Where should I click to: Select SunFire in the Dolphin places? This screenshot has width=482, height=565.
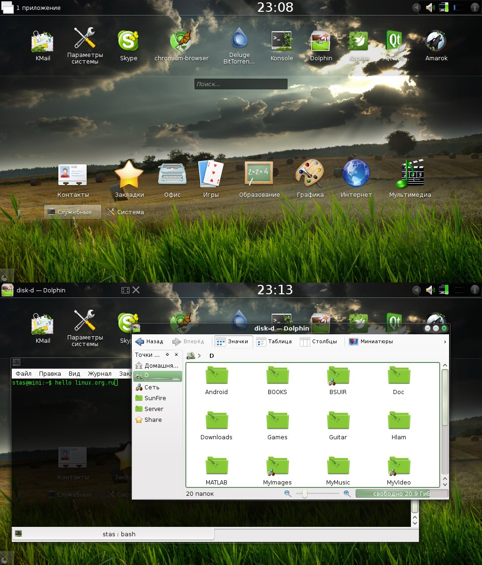(x=158, y=398)
